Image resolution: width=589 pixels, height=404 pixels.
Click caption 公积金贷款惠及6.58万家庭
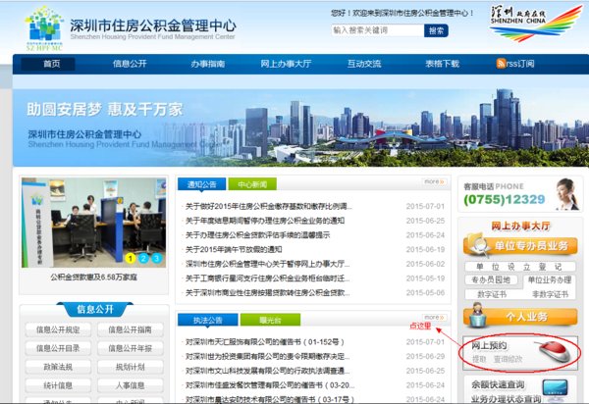coord(93,278)
